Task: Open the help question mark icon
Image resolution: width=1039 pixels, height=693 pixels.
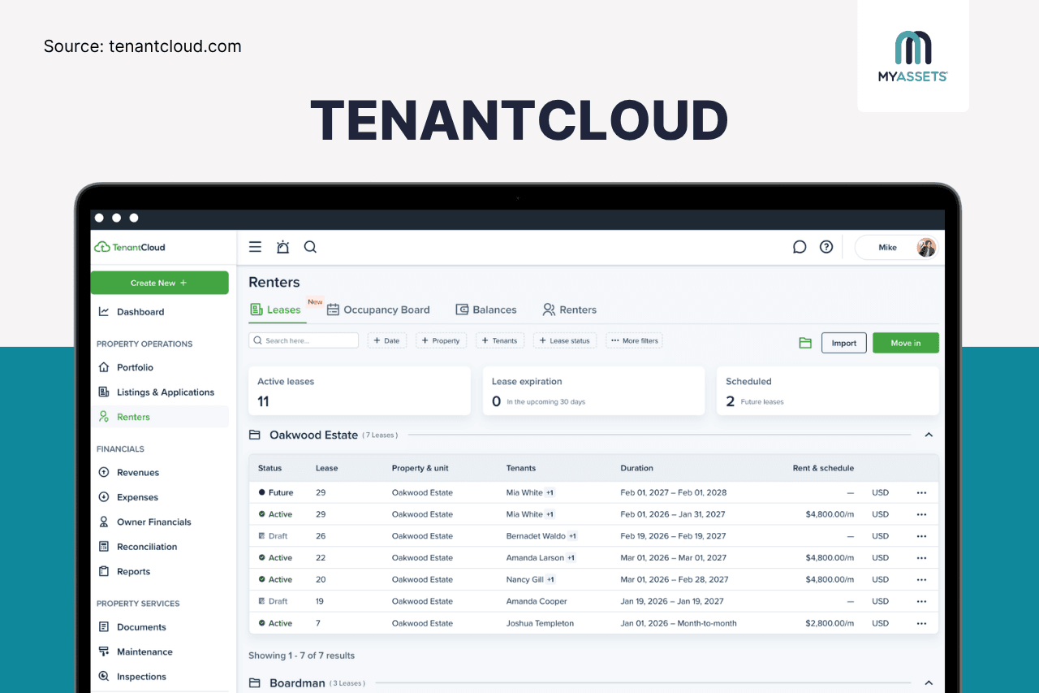Action: [x=826, y=247]
